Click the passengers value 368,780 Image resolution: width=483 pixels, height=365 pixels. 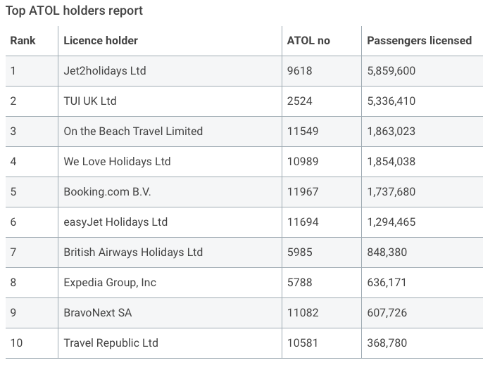point(387,343)
